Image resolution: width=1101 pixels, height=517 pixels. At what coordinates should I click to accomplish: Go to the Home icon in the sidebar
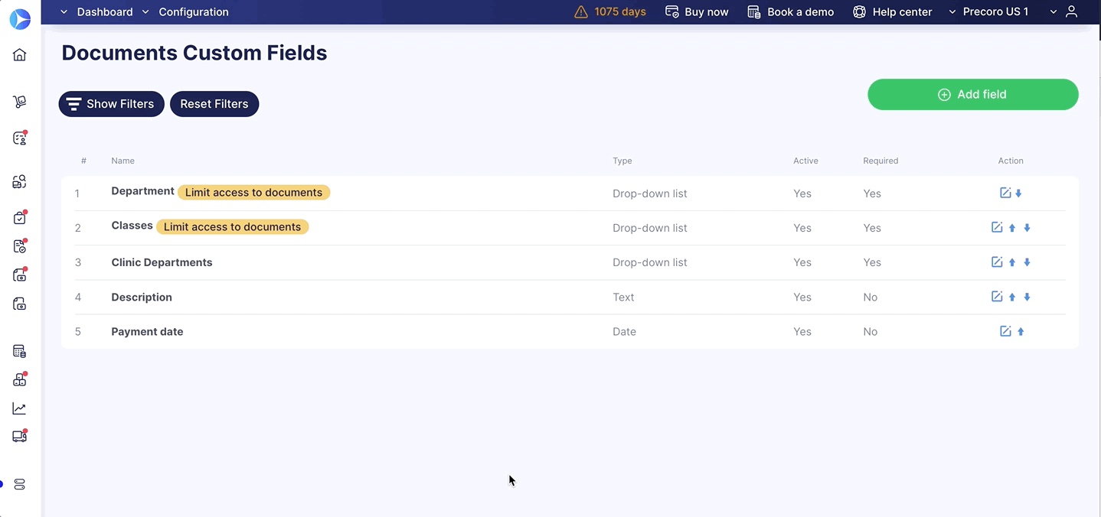click(x=20, y=55)
